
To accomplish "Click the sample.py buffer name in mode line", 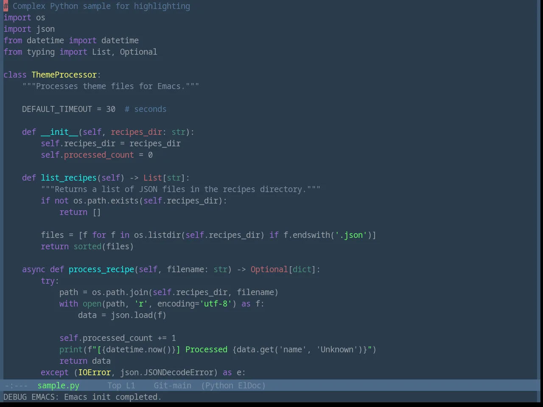I will point(58,385).
